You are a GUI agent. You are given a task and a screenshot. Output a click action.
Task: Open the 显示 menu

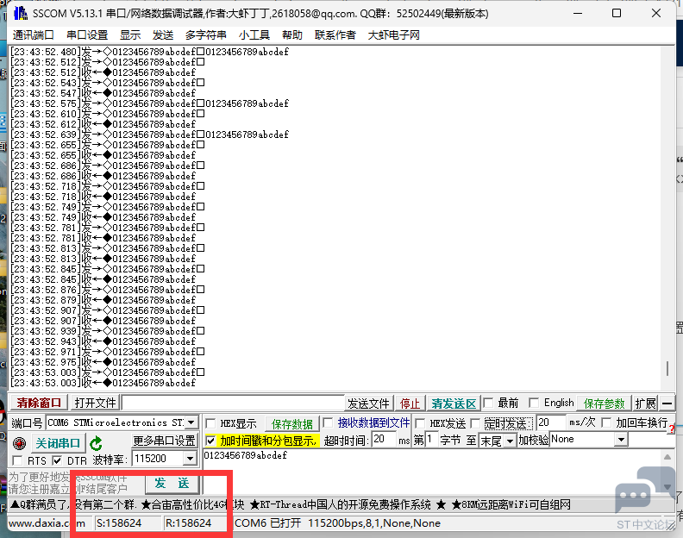click(x=130, y=34)
